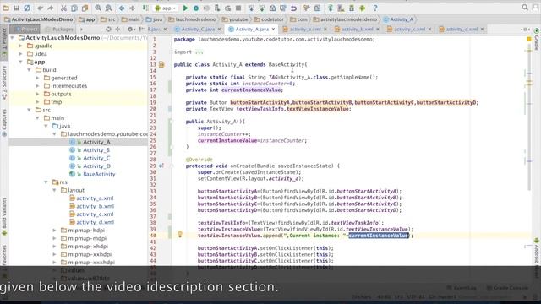
Task: Open the AVD Manager icon
Action: tap(341, 8)
